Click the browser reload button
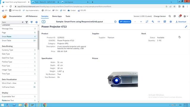The width and height of the screenshot is (190, 107). point(11,7)
